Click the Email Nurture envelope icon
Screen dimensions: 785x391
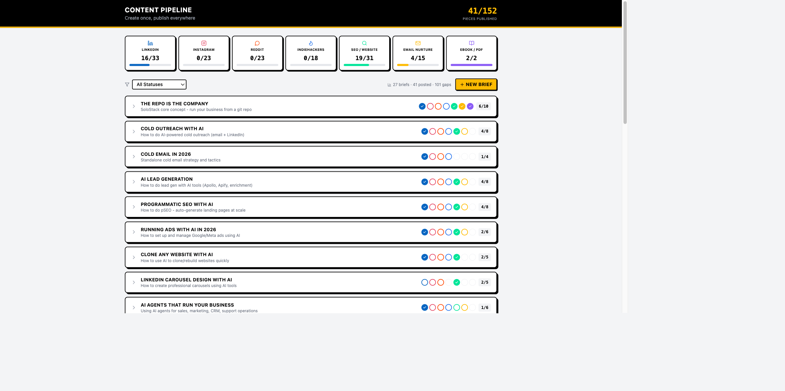click(417, 43)
